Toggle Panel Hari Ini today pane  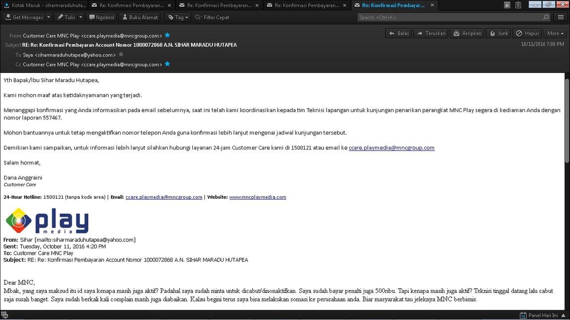point(543,315)
